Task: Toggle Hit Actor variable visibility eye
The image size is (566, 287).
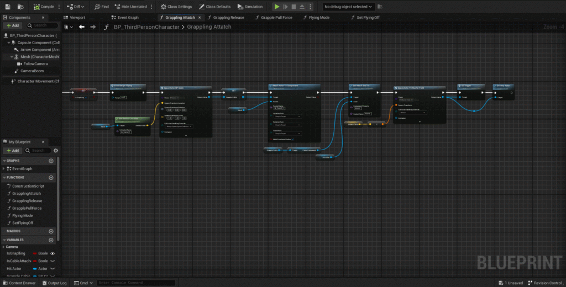Action: (53, 269)
